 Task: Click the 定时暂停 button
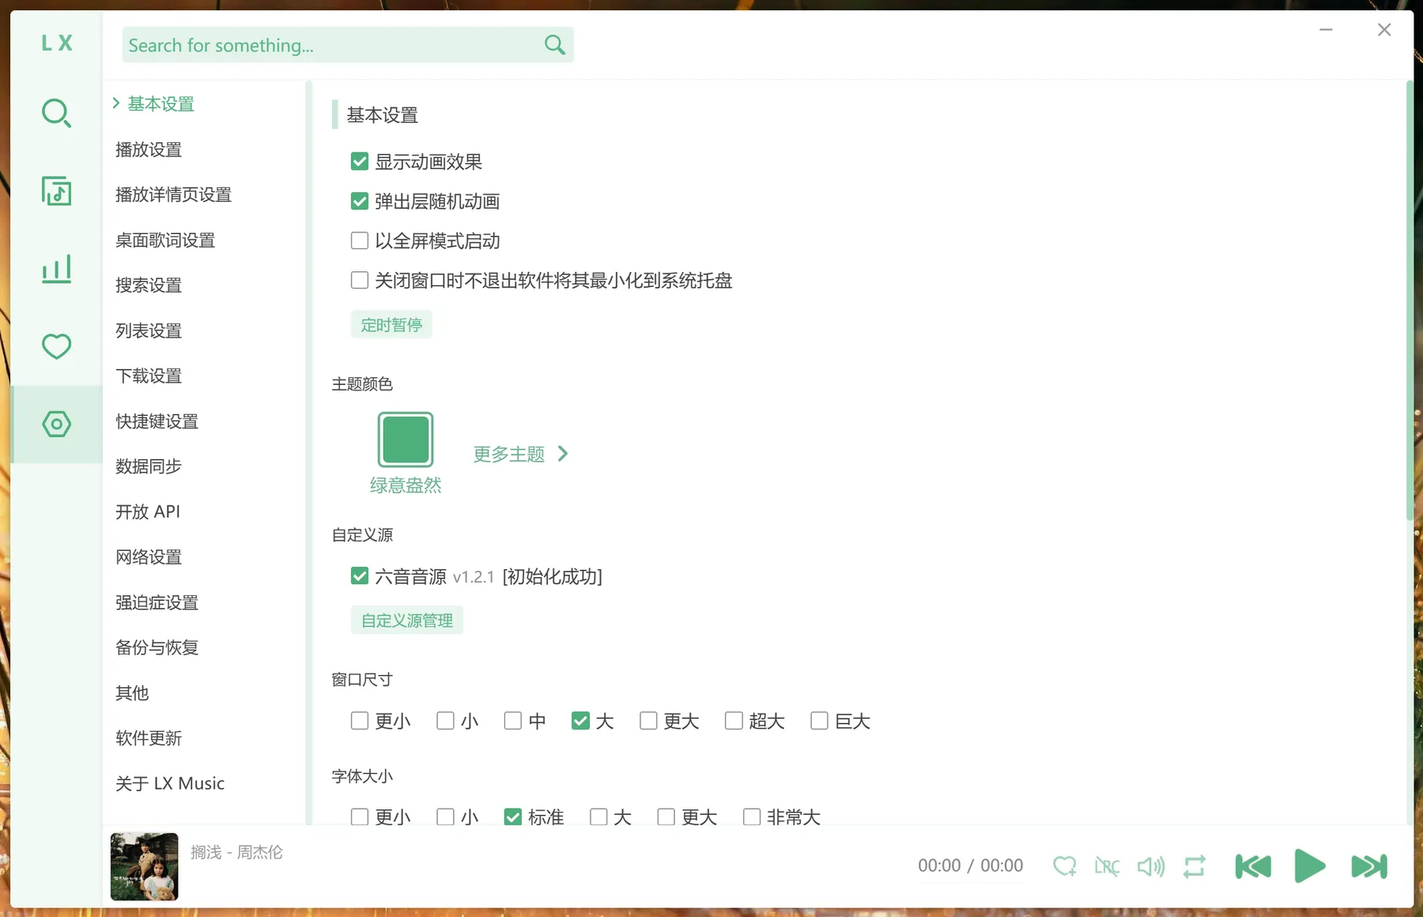[391, 325]
